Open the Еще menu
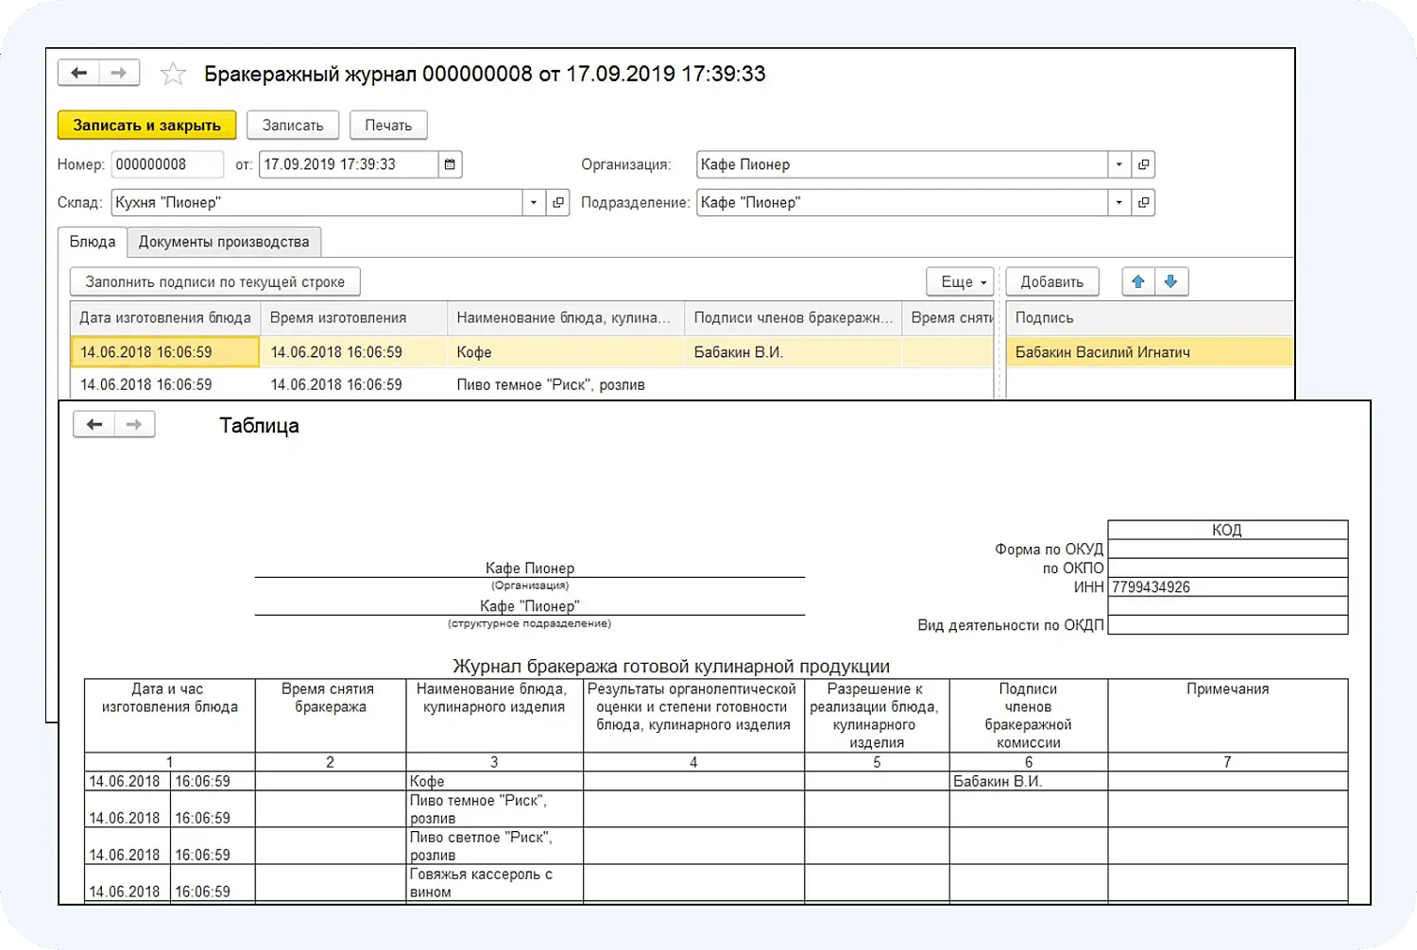The height and width of the screenshot is (950, 1417). [962, 281]
